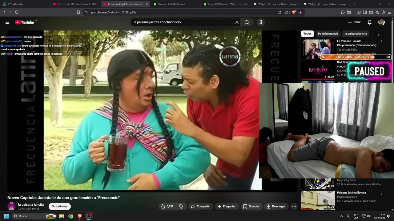Clear the YouTube search box text

[x=237, y=22]
